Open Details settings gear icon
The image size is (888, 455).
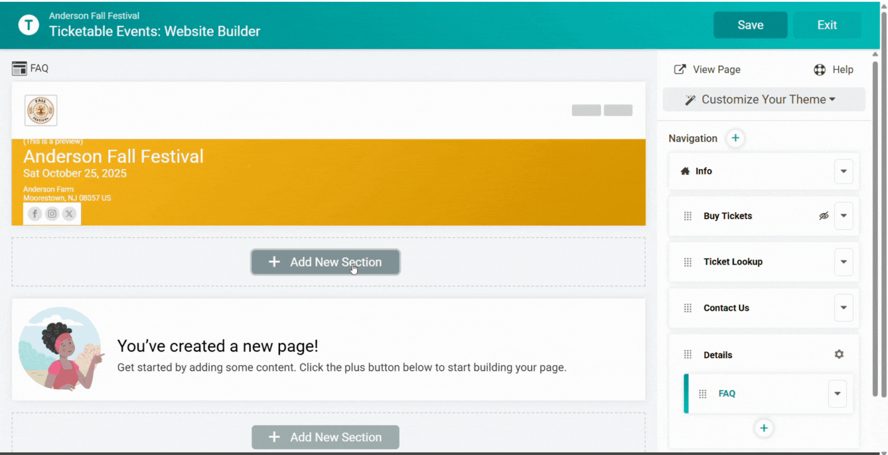coord(838,354)
